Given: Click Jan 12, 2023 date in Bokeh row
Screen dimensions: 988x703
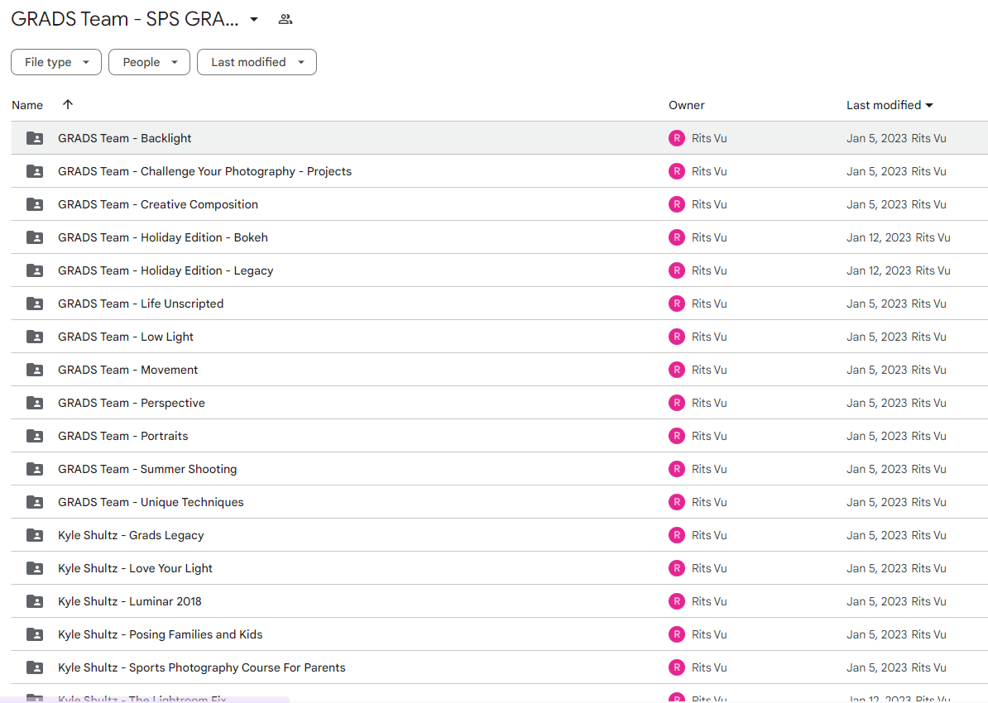Looking at the screenshot, I should [879, 237].
